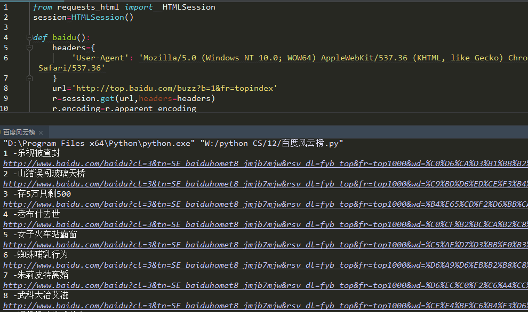Image resolution: width=528 pixels, height=312 pixels.
Task: Click fold end marker on line 7
Action: click(28, 78)
